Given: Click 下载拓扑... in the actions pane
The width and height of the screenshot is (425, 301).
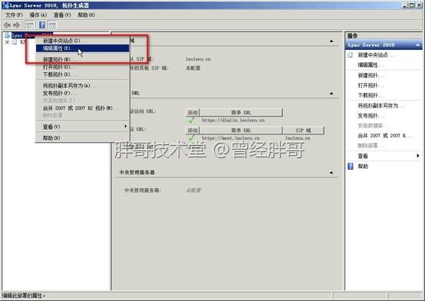Looking at the screenshot, I should pyautogui.click(x=371, y=95).
